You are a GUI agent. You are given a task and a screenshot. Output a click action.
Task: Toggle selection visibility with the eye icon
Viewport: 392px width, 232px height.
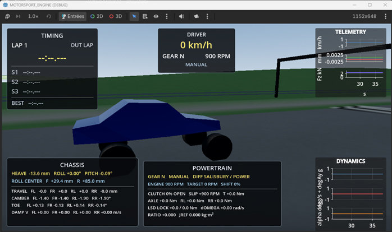click(156, 16)
